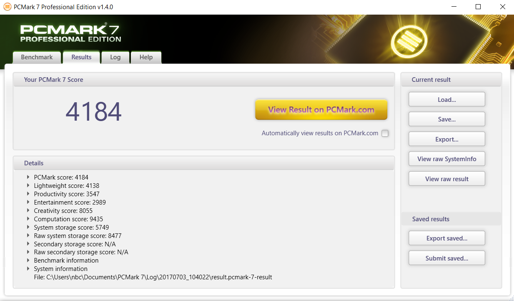Maximize the PCMark 7 window
Viewport: 514px width, 301px height.
tap(478, 7)
